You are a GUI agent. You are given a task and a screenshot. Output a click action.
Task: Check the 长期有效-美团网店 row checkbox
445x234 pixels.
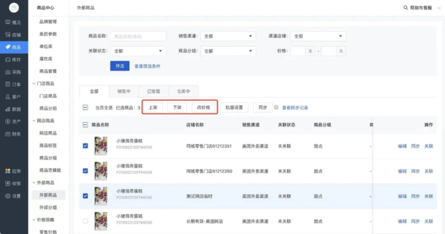pyautogui.click(x=85, y=221)
